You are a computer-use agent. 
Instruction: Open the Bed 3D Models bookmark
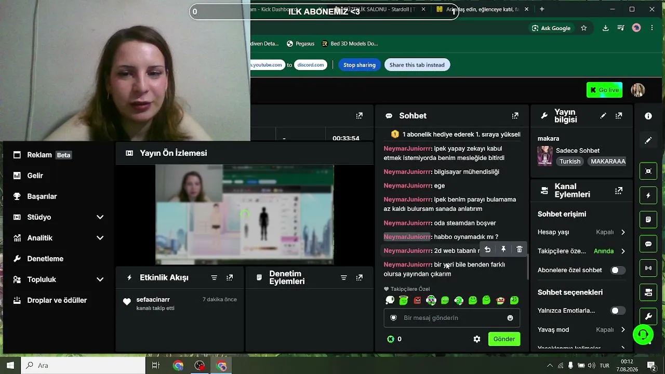[350, 44]
